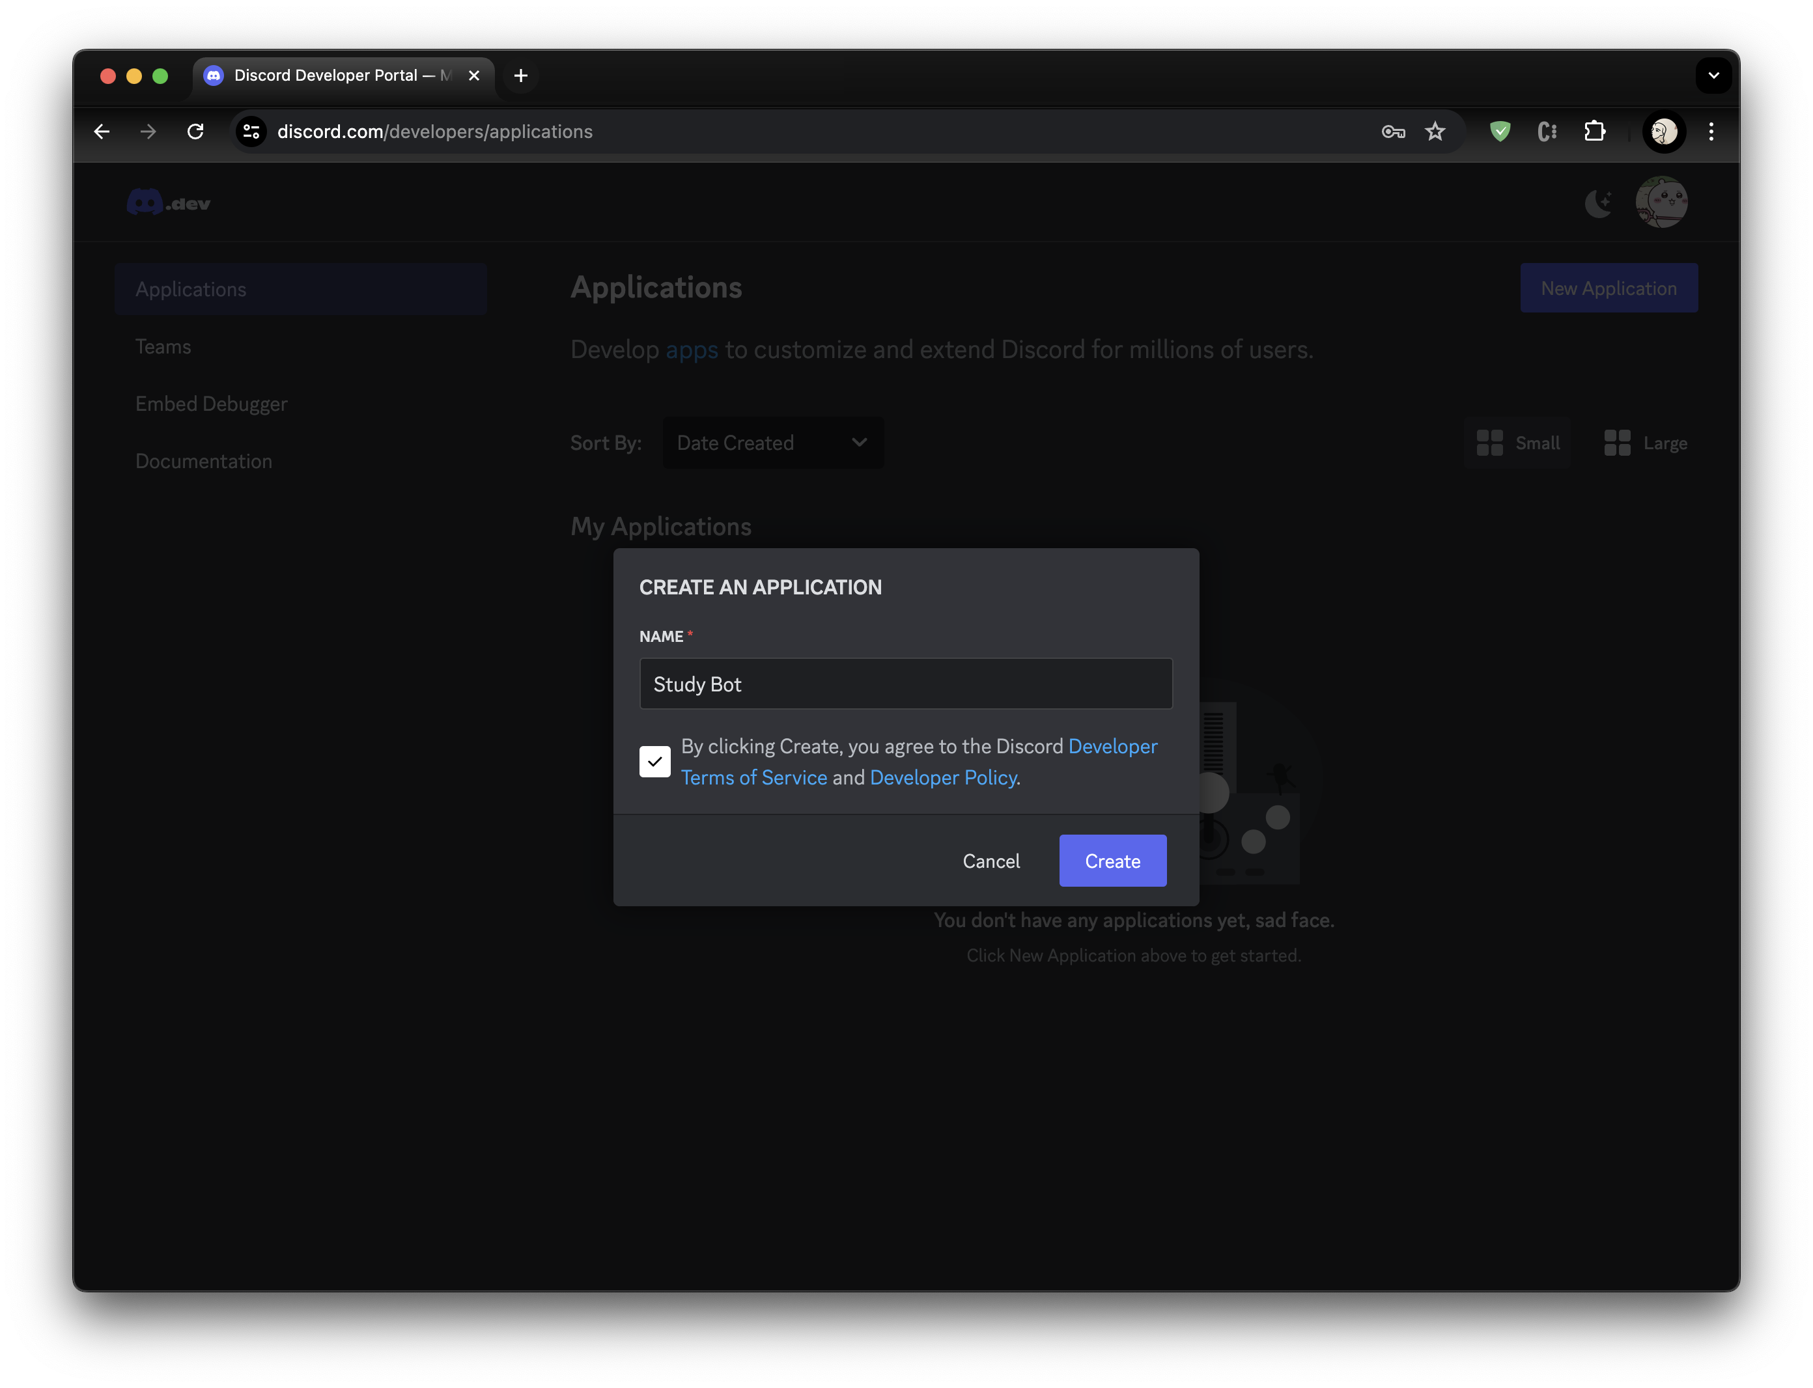Switch to Large grid view
Screen dimensions: 1813x1388
click(x=1645, y=443)
